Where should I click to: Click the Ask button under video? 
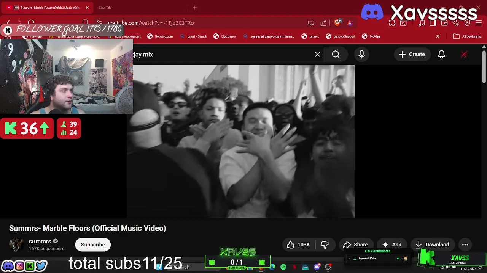coord(392,245)
